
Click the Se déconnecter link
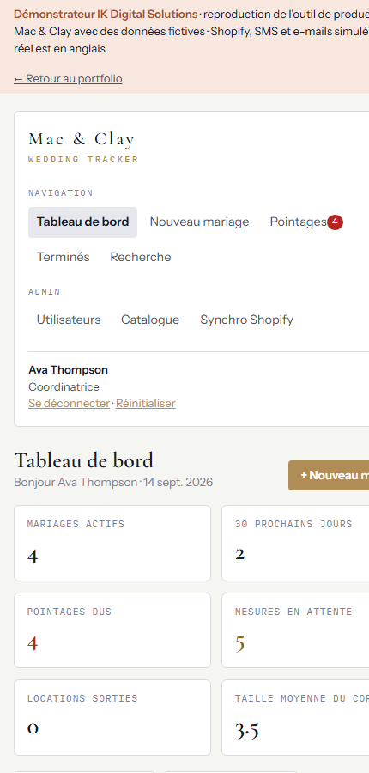click(69, 404)
